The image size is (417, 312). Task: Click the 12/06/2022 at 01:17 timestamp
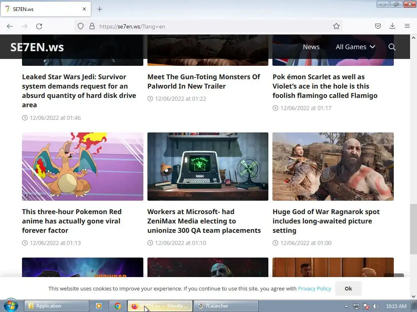[x=302, y=108]
